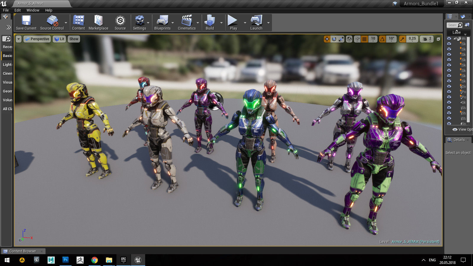Select the Lights category in Modes
The image size is (473, 266).
7,64
